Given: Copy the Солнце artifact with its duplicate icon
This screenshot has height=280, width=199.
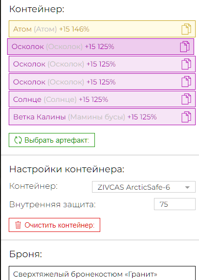Looking at the screenshot, I should click(186, 99).
